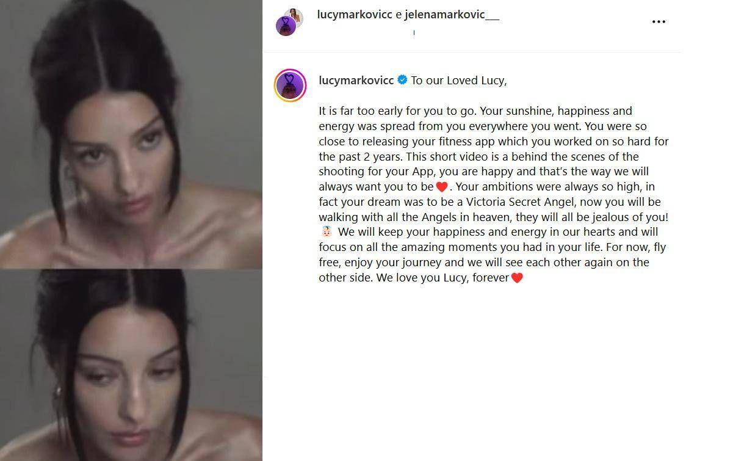
Task: Click the woman's photo avatar behind the purple avatar
Action: coord(295,17)
